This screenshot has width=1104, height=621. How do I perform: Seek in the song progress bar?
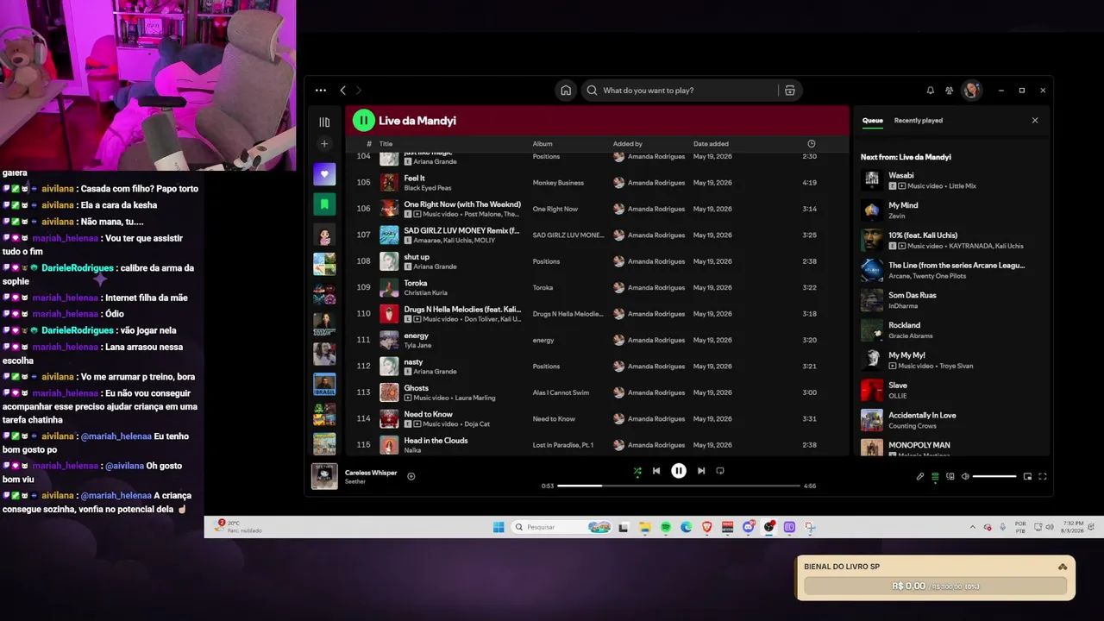tap(679, 486)
